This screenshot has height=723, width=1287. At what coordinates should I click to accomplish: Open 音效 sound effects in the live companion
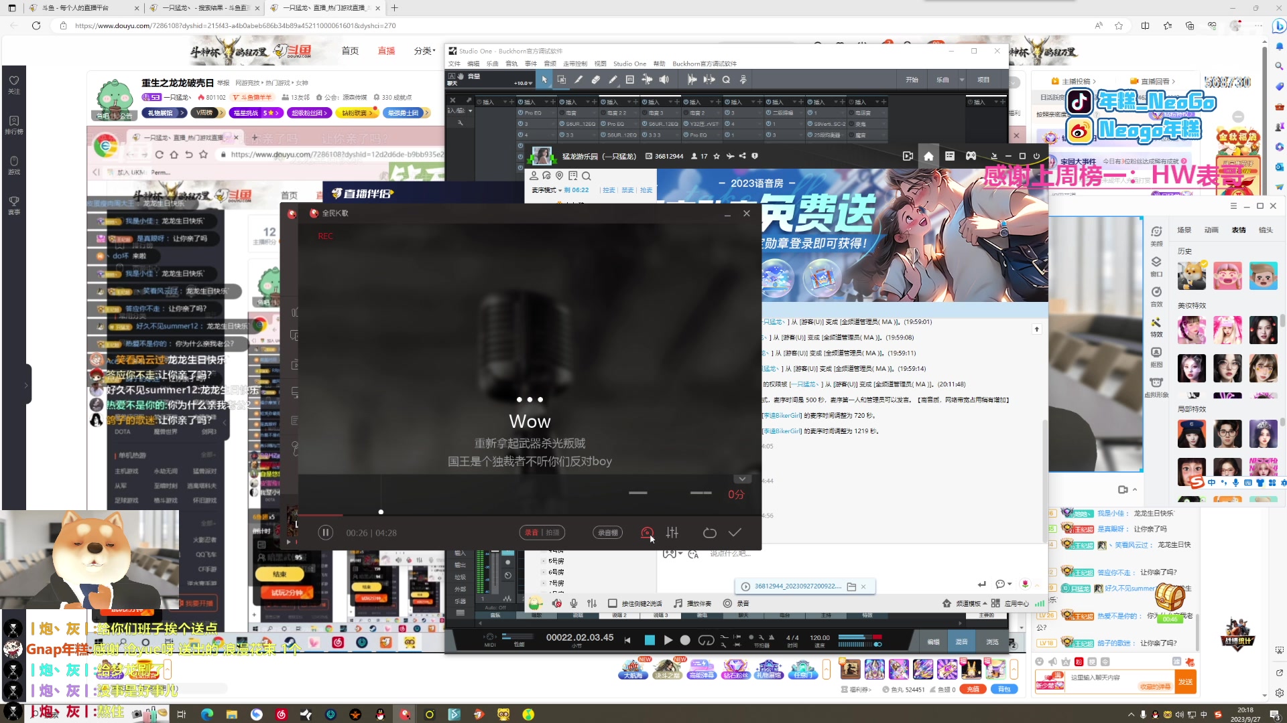tap(1156, 297)
